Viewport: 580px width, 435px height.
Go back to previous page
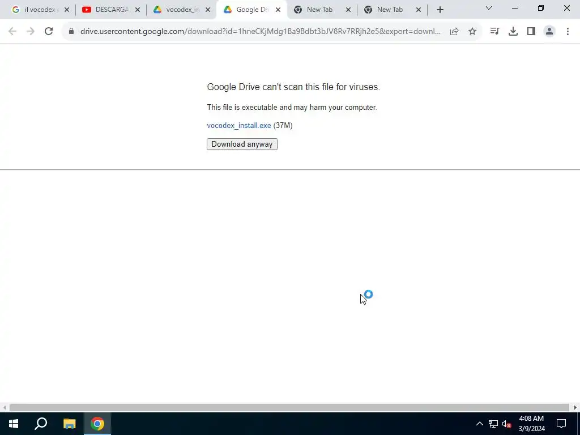click(x=12, y=32)
